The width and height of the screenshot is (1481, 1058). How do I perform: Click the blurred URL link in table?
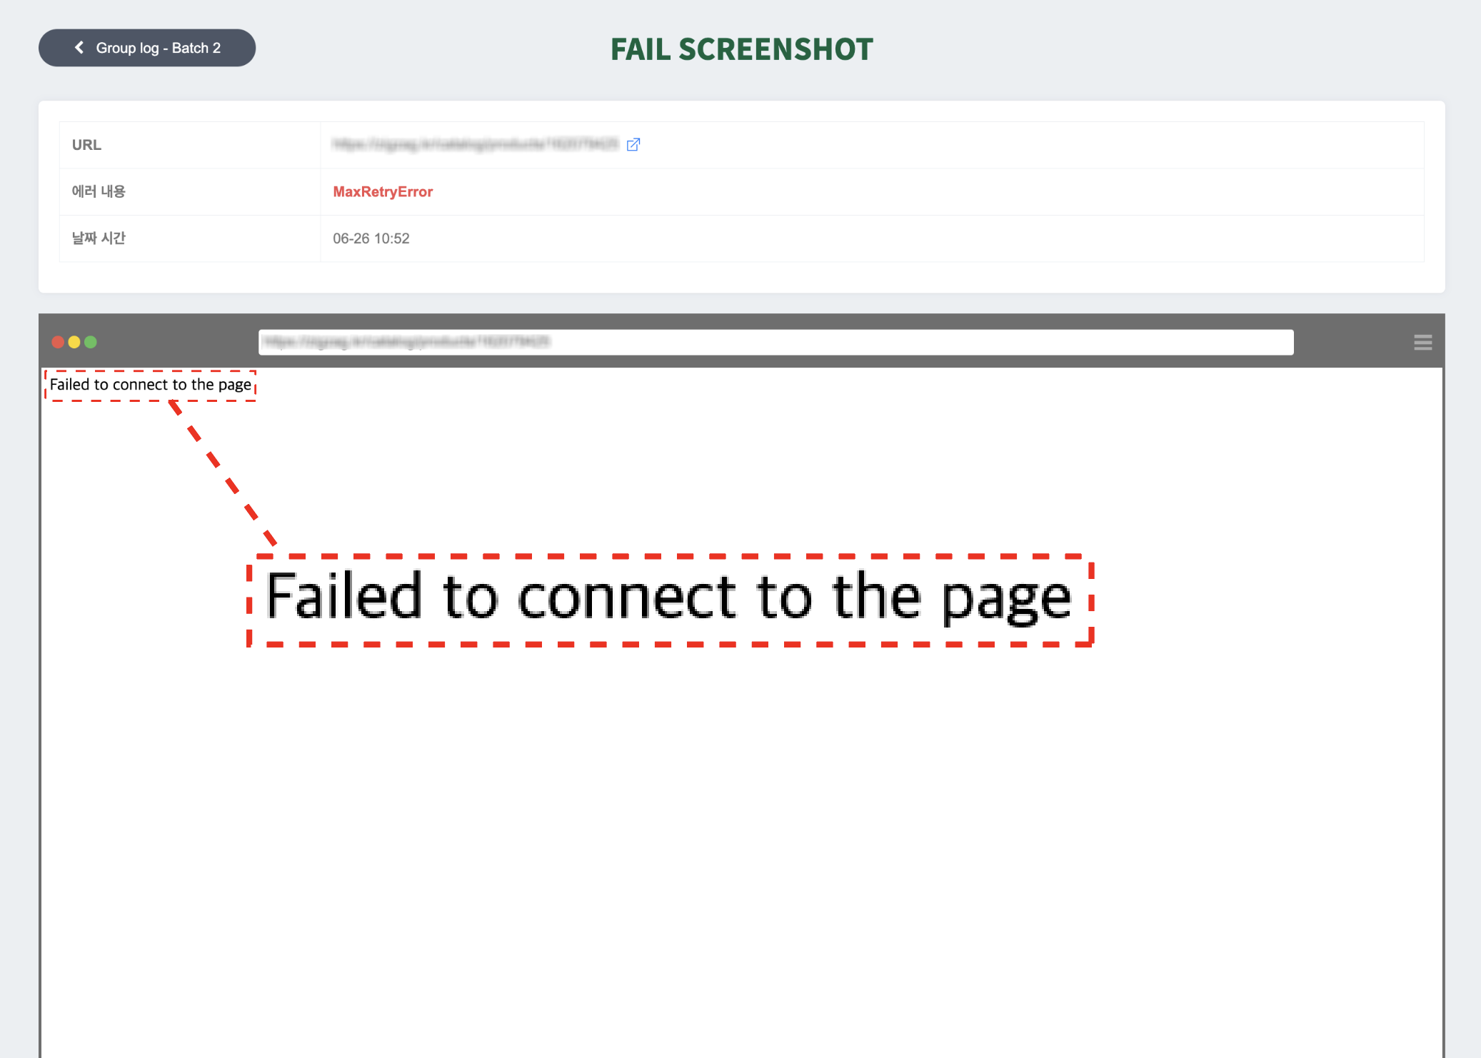pos(475,144)
